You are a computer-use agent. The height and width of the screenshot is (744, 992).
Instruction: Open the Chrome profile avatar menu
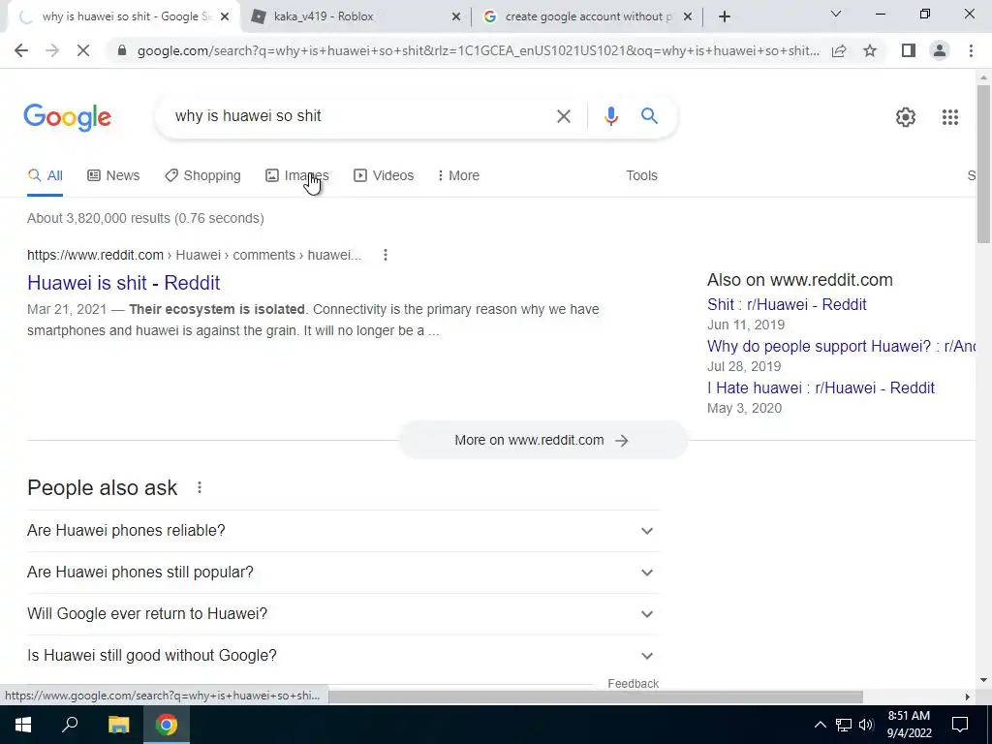tap(940, 50)
